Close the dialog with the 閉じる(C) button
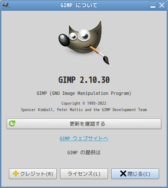The height and width of the screenshot is (188, 168). pos(135,173)
